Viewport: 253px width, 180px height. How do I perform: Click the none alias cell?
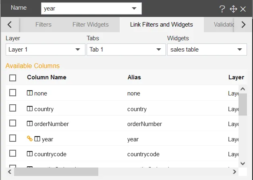[134, 93]
